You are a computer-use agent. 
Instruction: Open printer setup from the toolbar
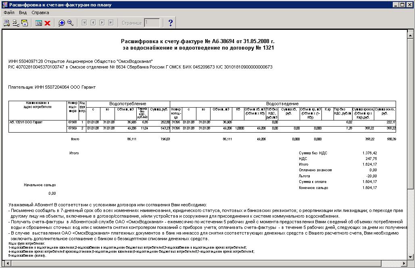click(16, 23)
